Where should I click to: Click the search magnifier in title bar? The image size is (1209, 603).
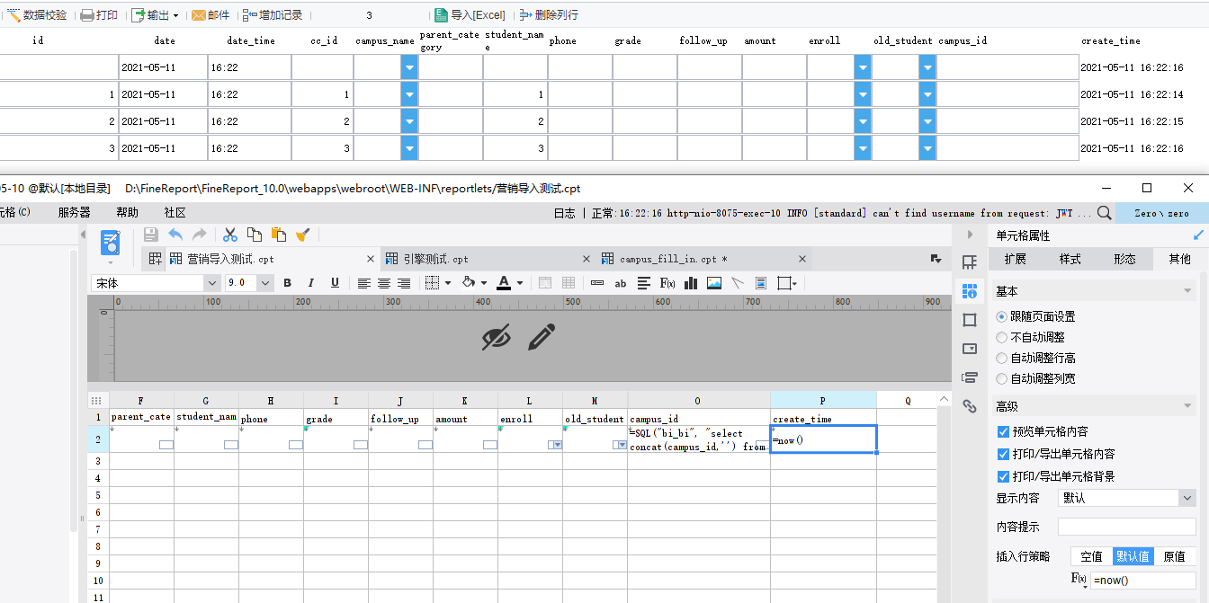[1105, 213]
